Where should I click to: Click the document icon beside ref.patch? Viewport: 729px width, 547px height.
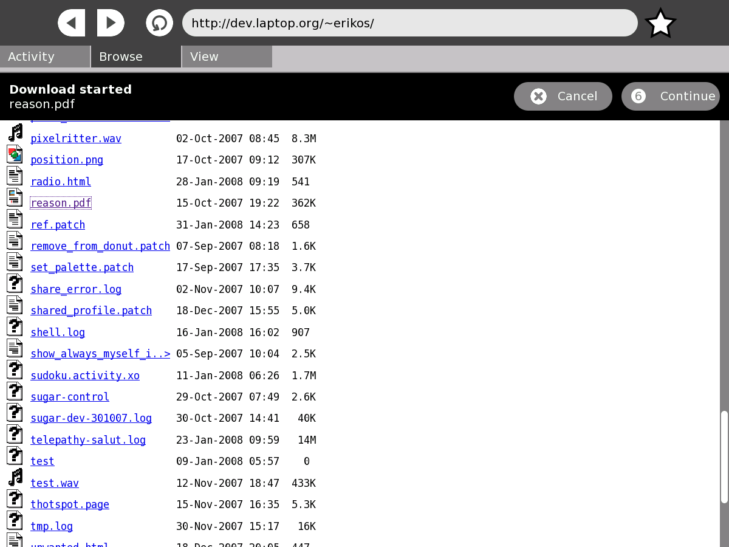(15, 219)
